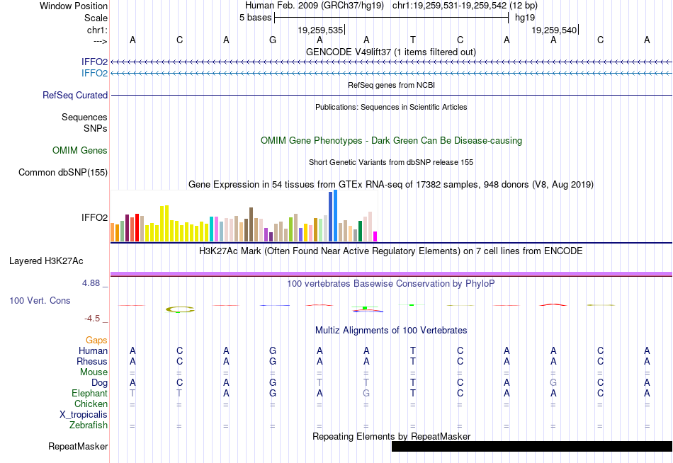Click the Scale label
This screenshot has width=673, height=463.
coord(96,18)
